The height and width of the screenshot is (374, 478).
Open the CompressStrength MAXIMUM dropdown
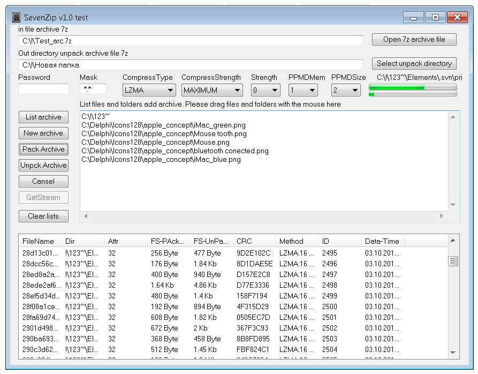[x=212, y=91]
